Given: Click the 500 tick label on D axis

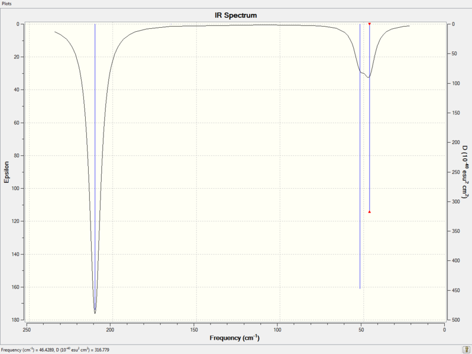Looking at the screenshot, I should click(456, 320).
